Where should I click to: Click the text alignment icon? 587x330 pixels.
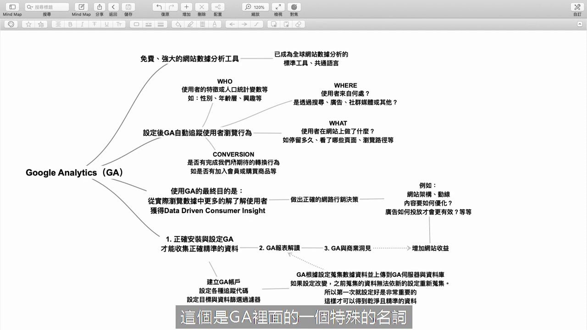click(x=58, y=24)
